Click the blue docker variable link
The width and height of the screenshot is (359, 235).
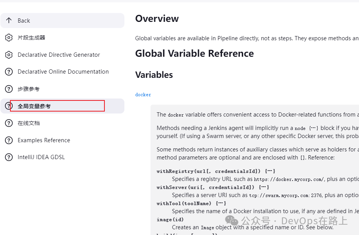point(143,95)
